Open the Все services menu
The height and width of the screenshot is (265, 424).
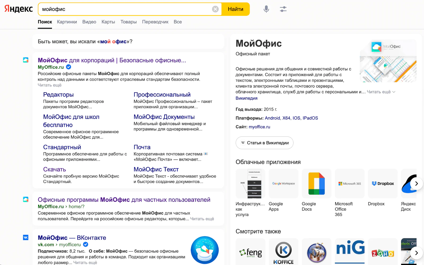[x=178, y=22]
